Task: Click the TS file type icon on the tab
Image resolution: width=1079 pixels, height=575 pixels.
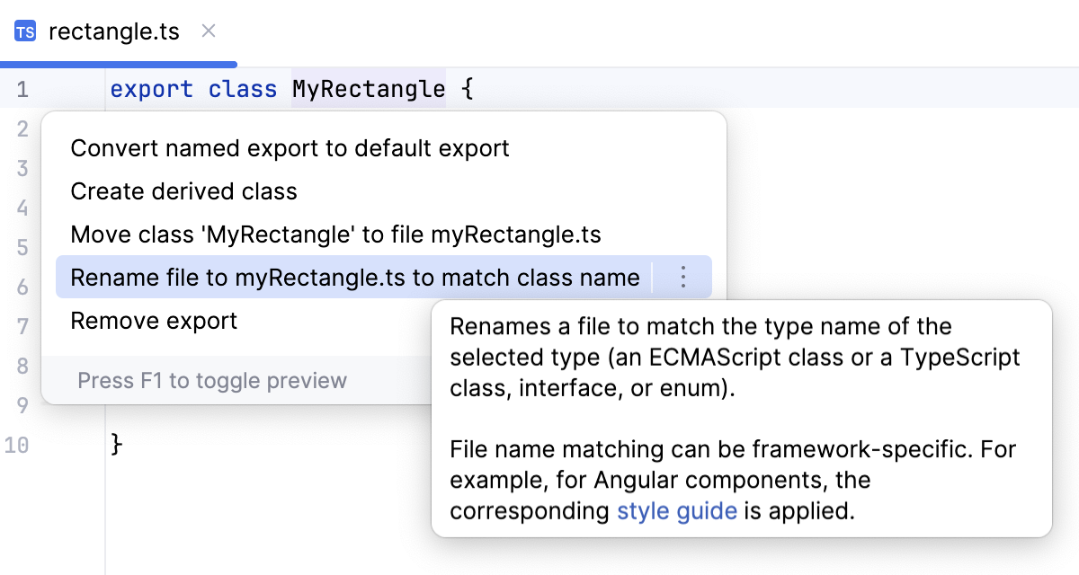Action: pos(24,31)
